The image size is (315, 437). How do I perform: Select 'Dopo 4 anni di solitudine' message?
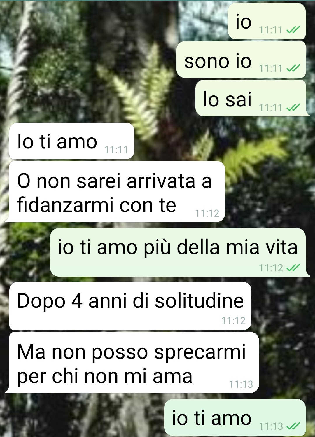pyautogui.click(x=130, y=306)
